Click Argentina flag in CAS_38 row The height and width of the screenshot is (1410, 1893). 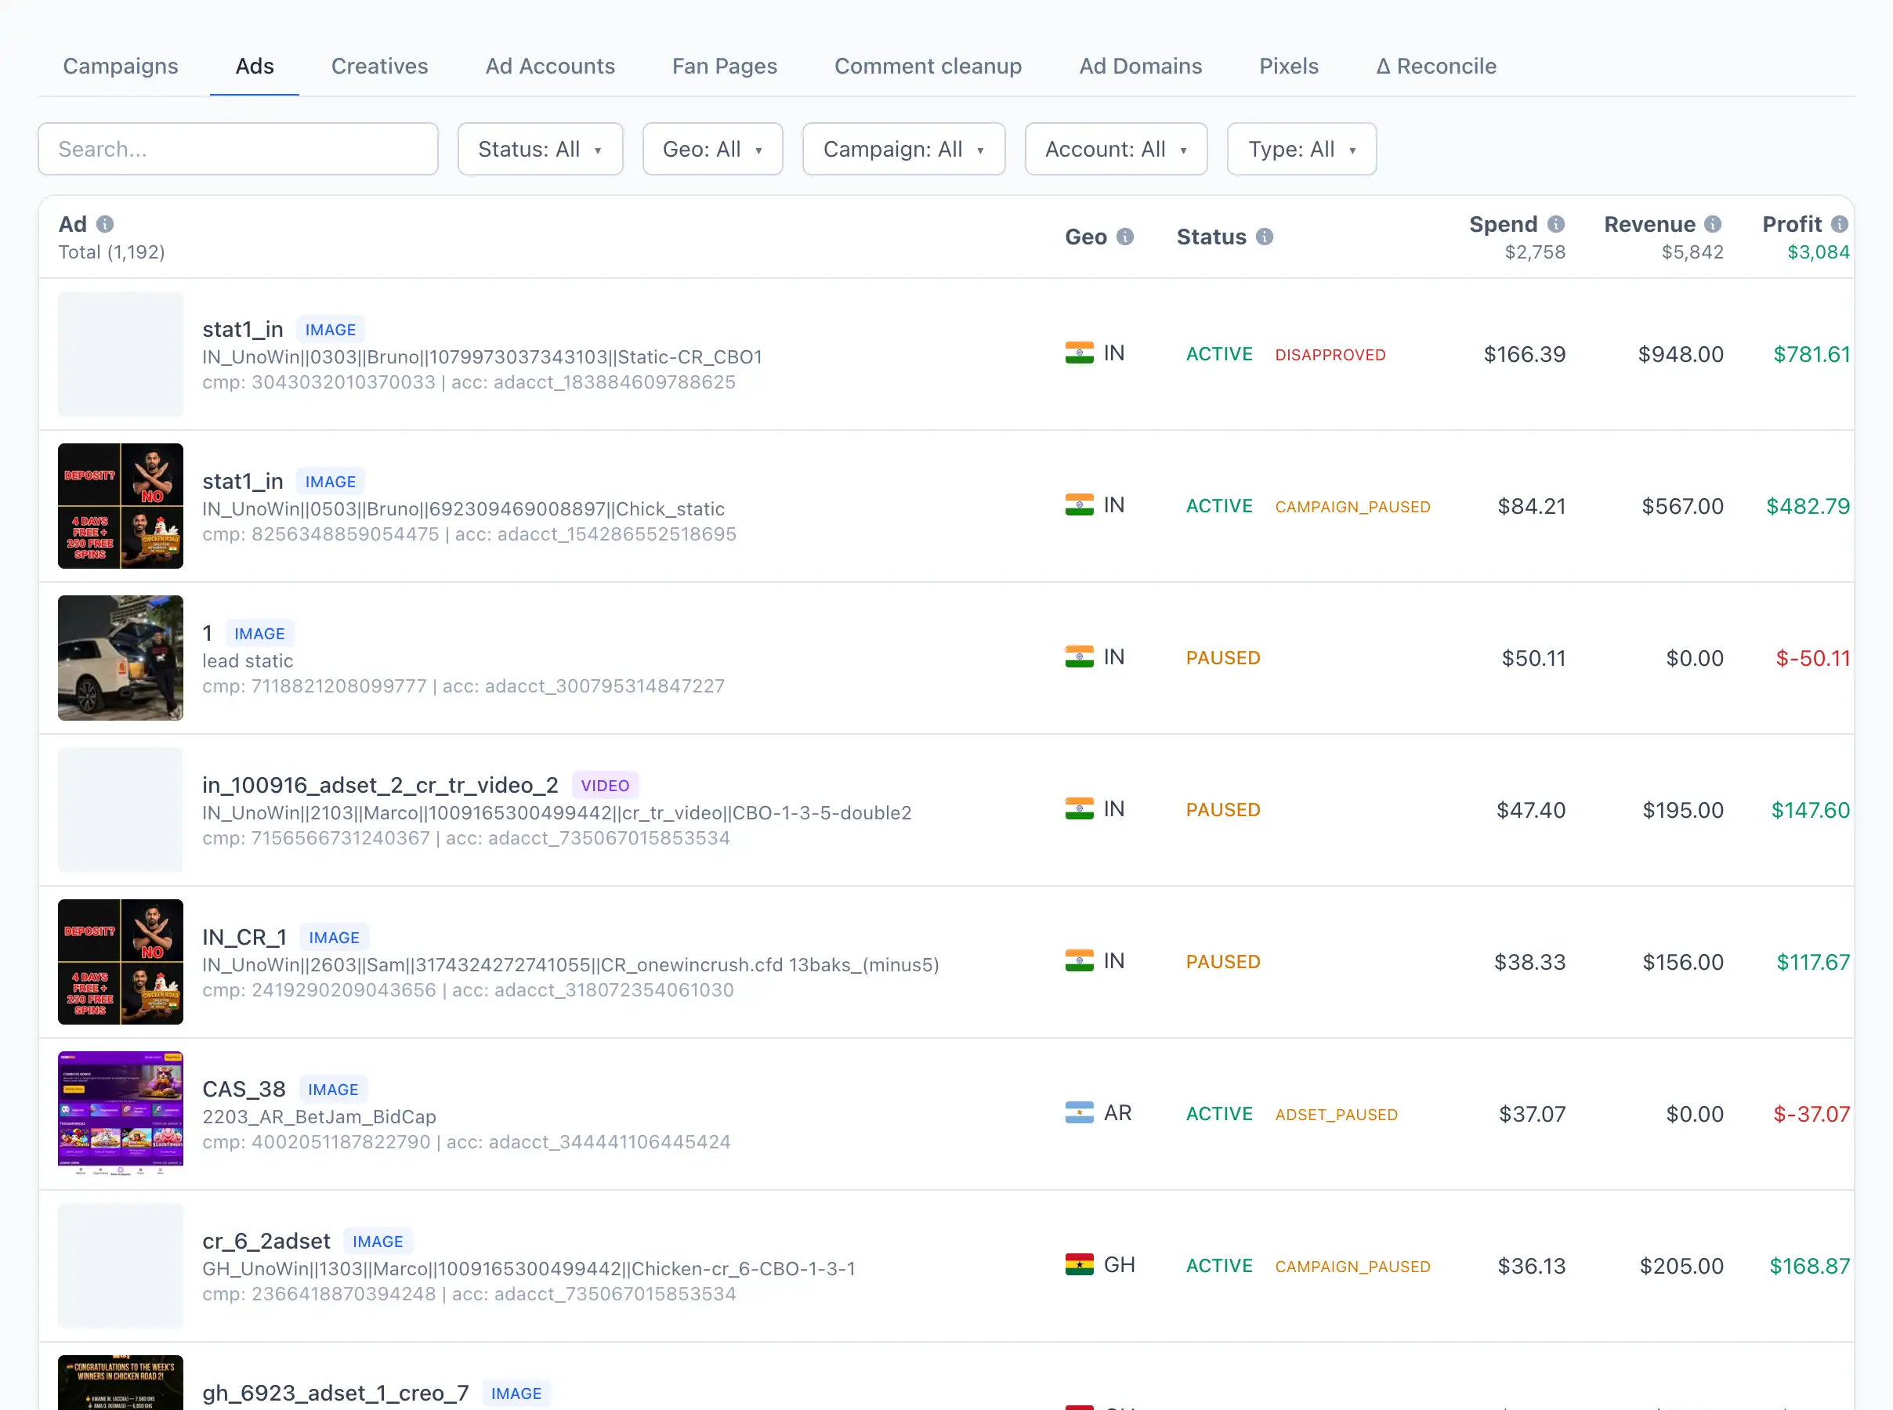tap(1079, 1113)
